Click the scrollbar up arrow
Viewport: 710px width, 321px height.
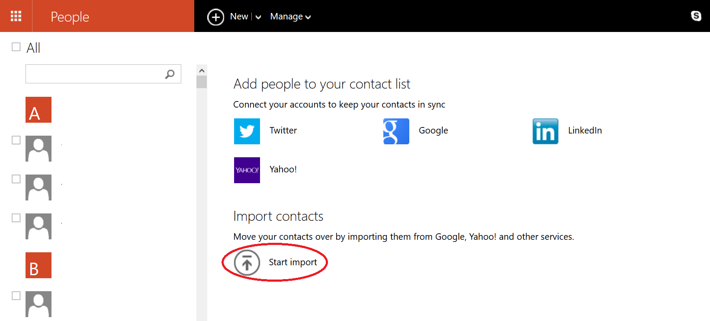pyautogui.click(x=202, y=70)
